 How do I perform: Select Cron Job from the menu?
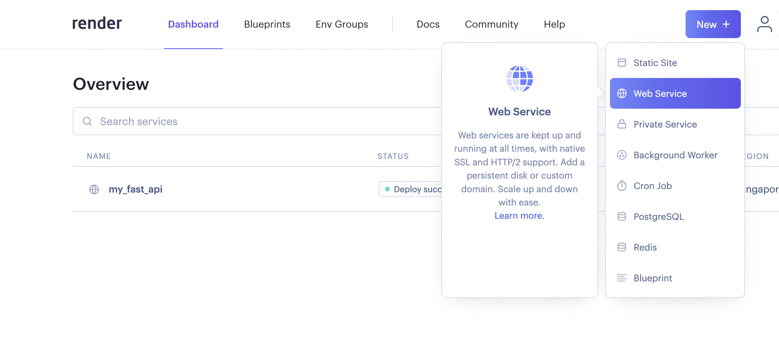point(675,186)
